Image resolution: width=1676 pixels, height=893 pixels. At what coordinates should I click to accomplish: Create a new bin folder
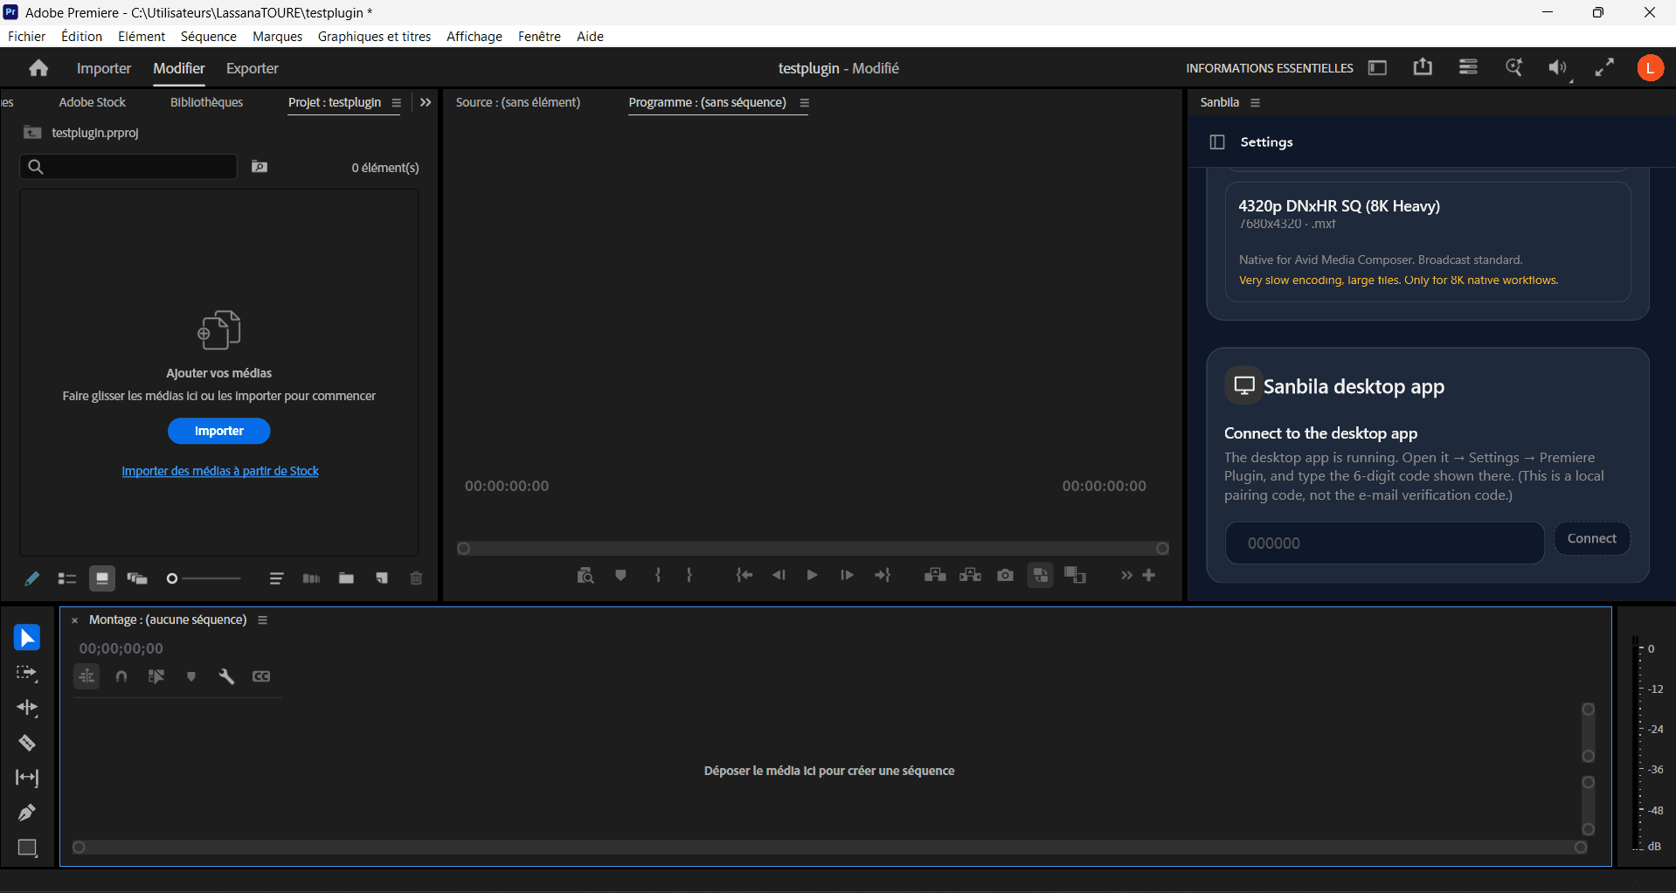tap(346, 578)
